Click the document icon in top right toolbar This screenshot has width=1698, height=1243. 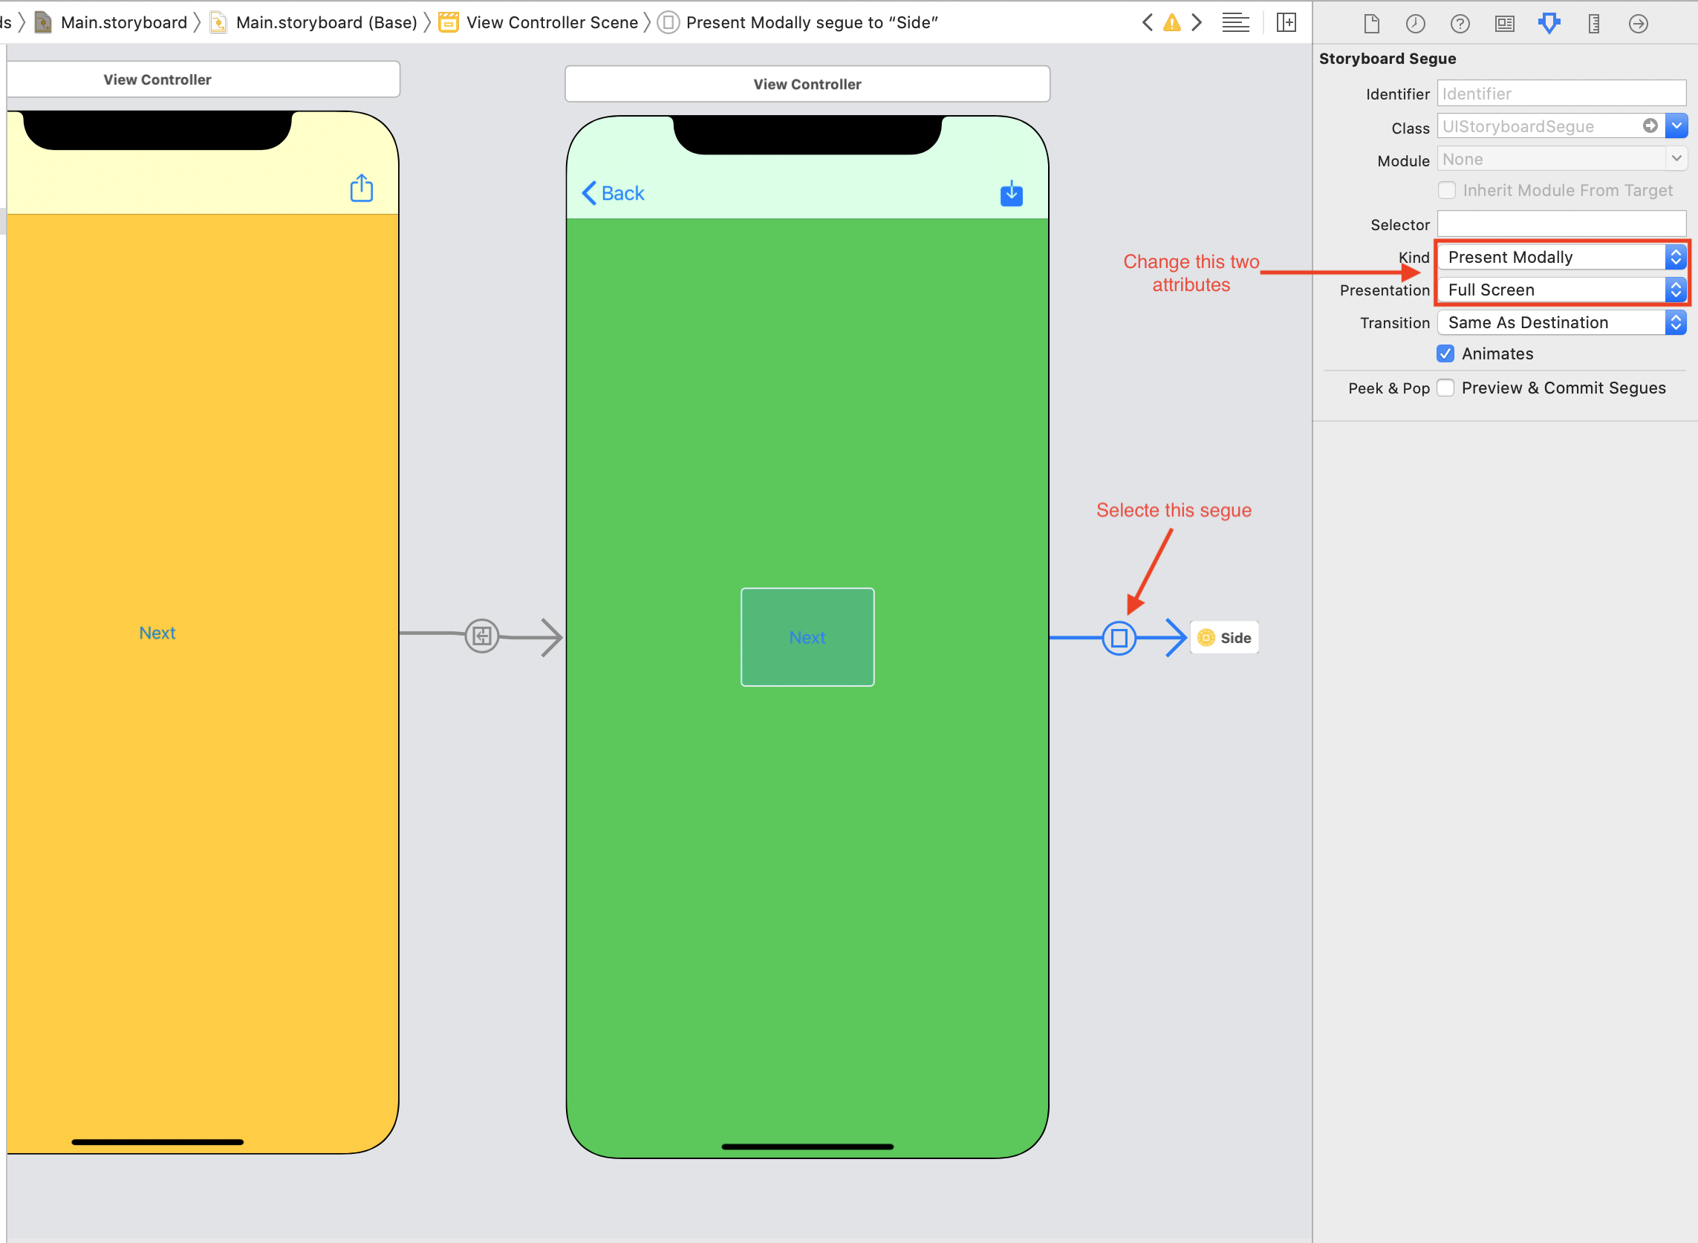tap(1371, 22)
